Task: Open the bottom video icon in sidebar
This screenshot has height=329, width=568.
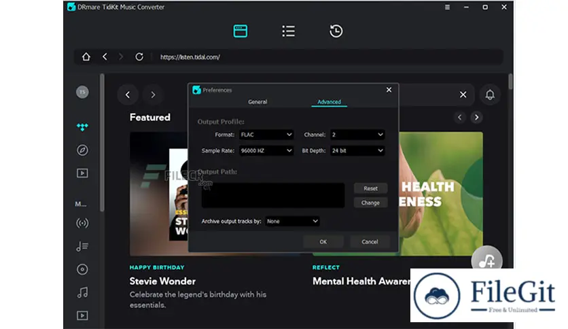Action: click(82, 315)
